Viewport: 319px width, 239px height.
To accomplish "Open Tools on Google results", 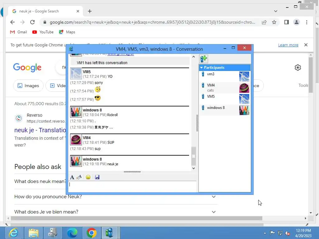I will (303, 85).
